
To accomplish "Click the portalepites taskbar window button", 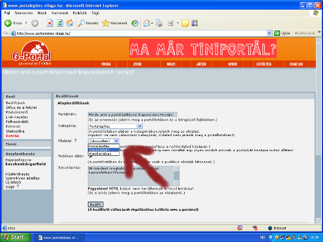I will click(59, 237).
